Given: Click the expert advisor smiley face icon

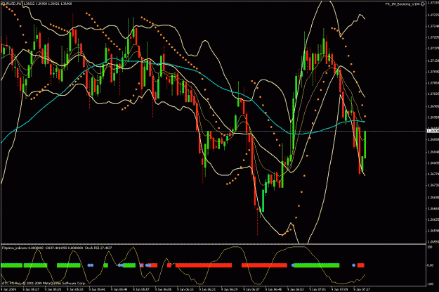Looking at the screenshot, I should coord(422,4).
